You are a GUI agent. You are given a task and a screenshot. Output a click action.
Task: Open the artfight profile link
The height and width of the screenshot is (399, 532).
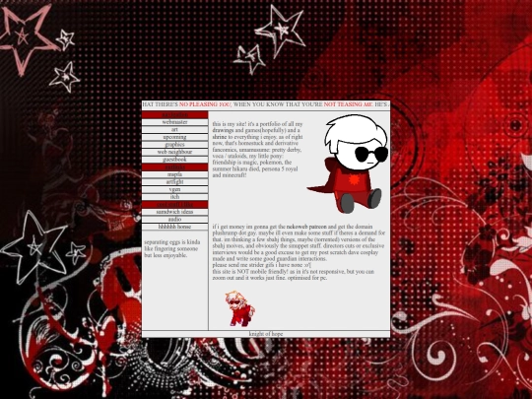[x=174, y=182]
